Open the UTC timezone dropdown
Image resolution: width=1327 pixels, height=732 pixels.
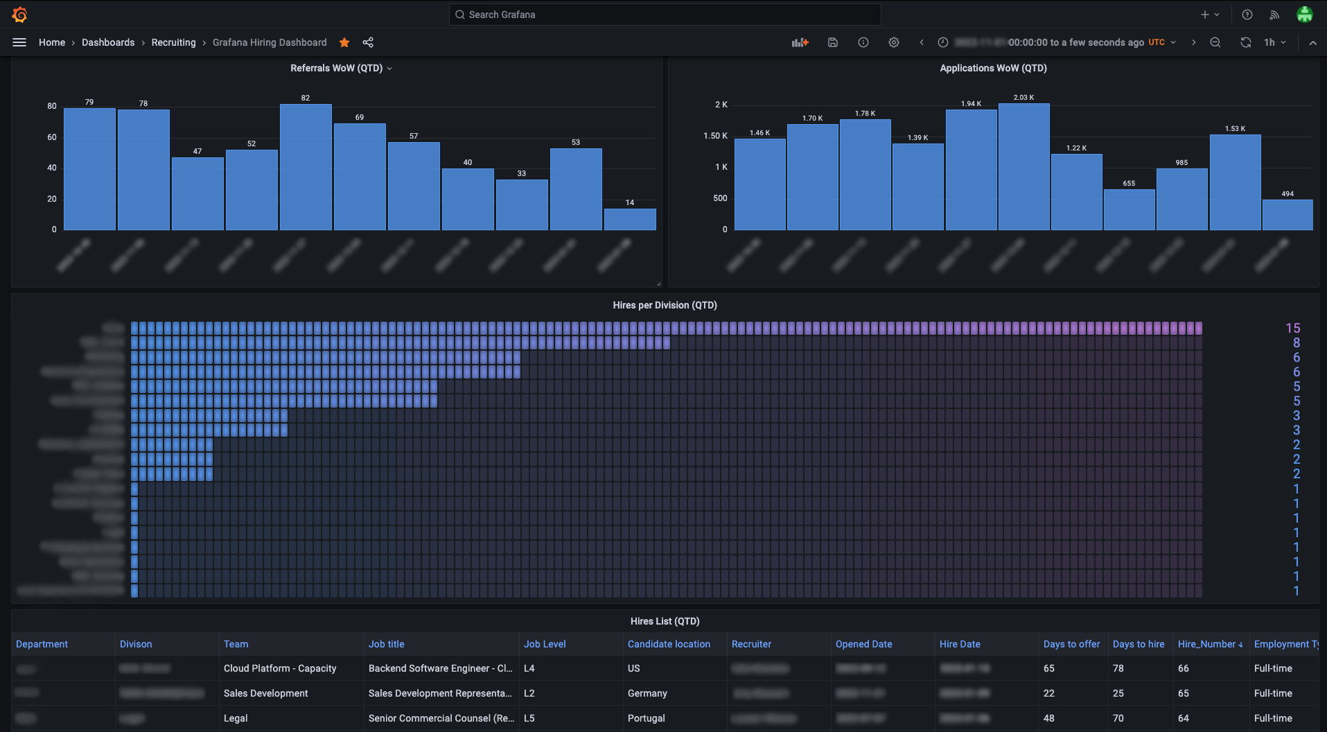(1161, 42)
